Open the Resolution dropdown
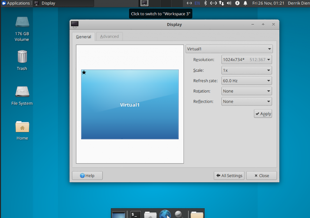 coord(246,59)
